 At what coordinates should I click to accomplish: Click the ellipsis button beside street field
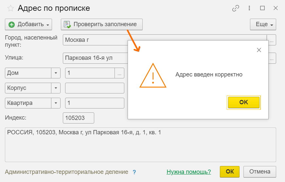pyautogui.click(x=272, y=58)
